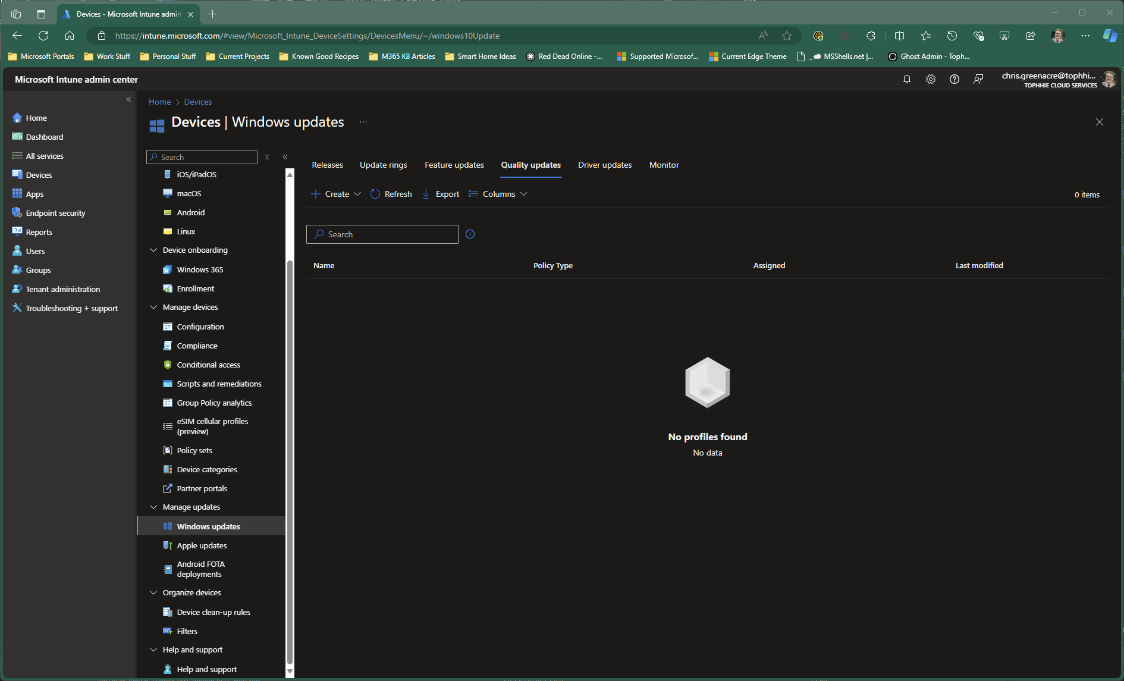Open the more options ellipsis by title

363,122
